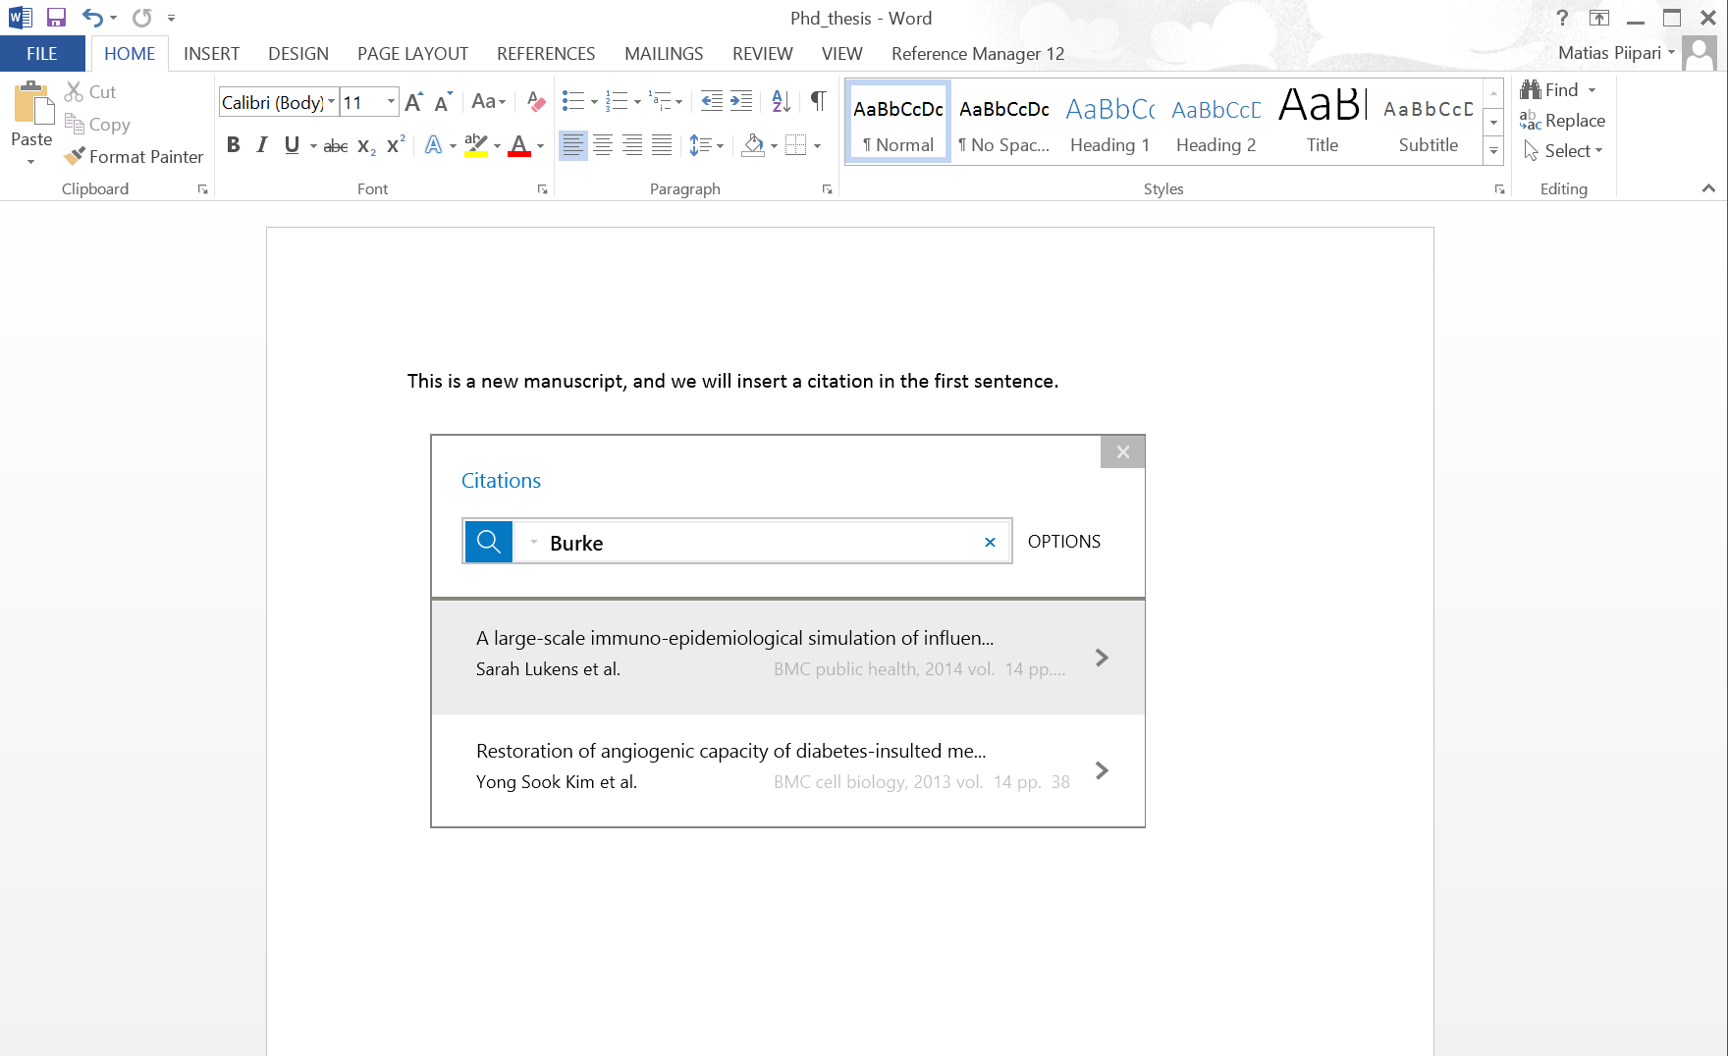Screen dimensions: 1728x1056
Task: Open the Select dropdown in Editing
Action: pyautogui.click(x=1563, y=150)
